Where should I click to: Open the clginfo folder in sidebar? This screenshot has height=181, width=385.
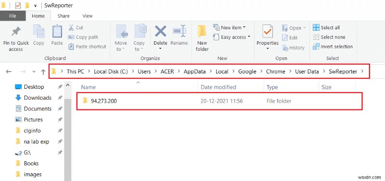click(x=28, y=131)
